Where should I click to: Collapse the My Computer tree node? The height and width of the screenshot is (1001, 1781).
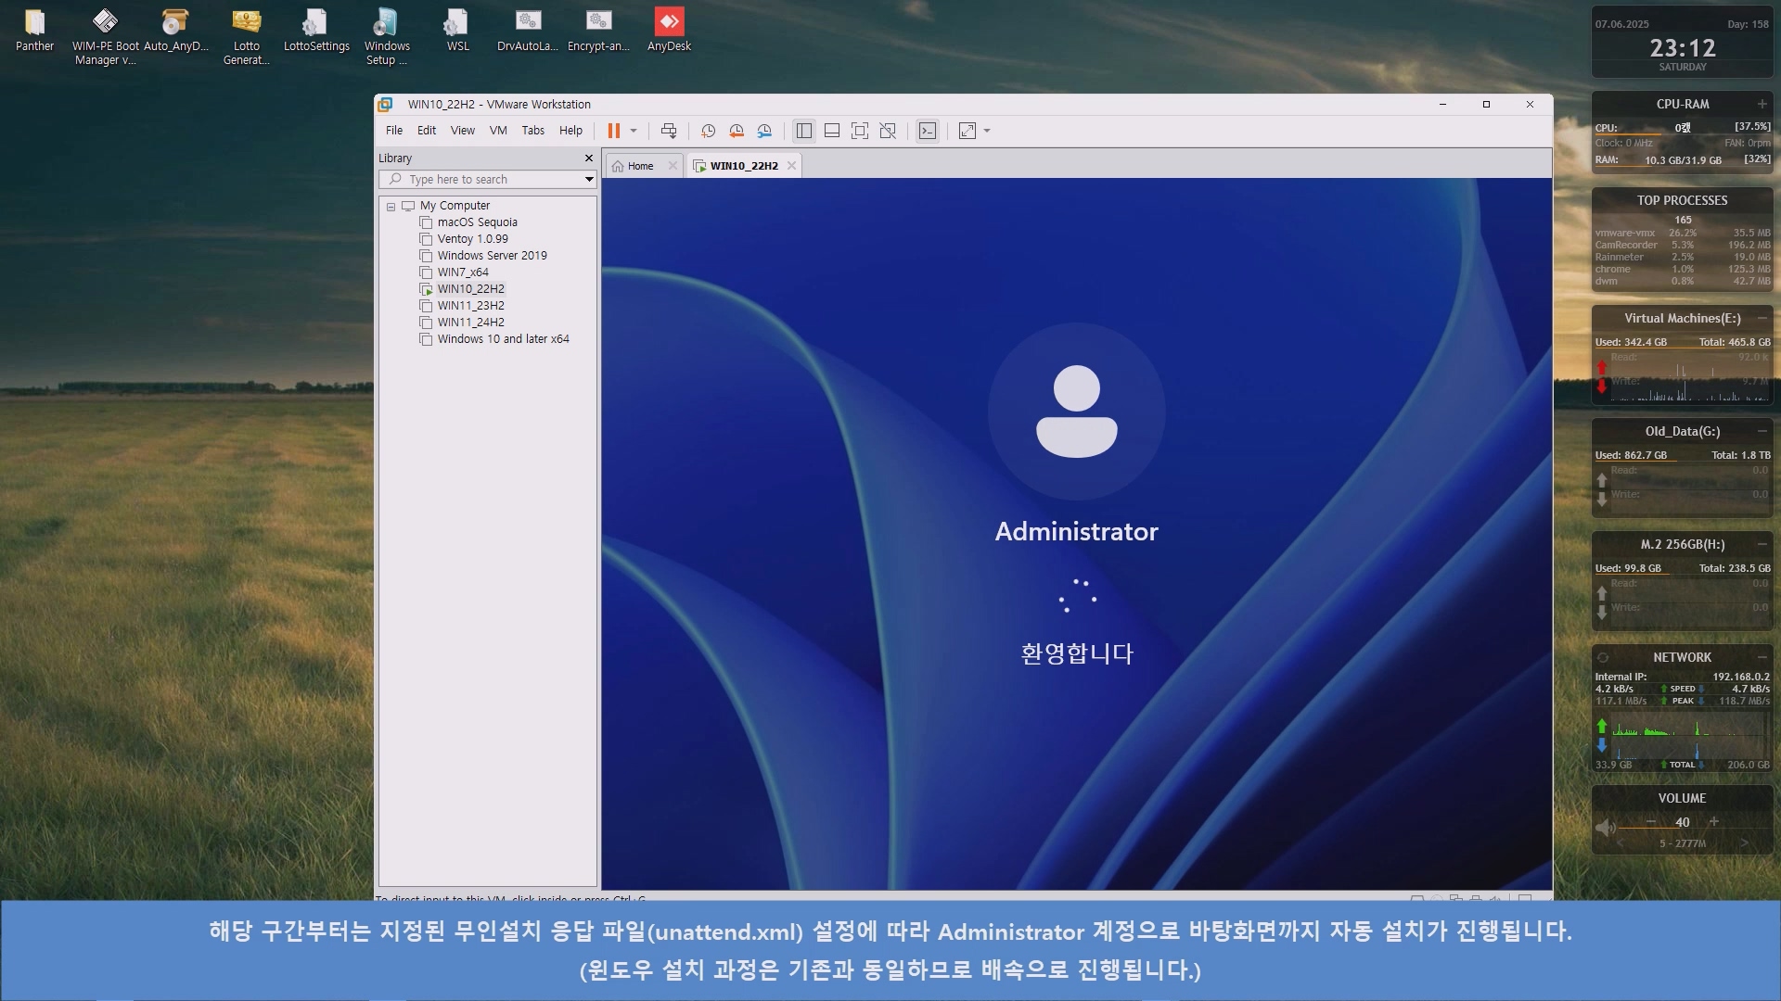(391, 207)
